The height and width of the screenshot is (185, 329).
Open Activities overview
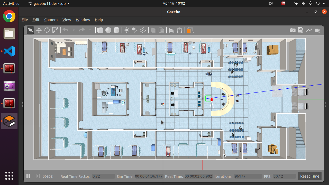(11, 3)
